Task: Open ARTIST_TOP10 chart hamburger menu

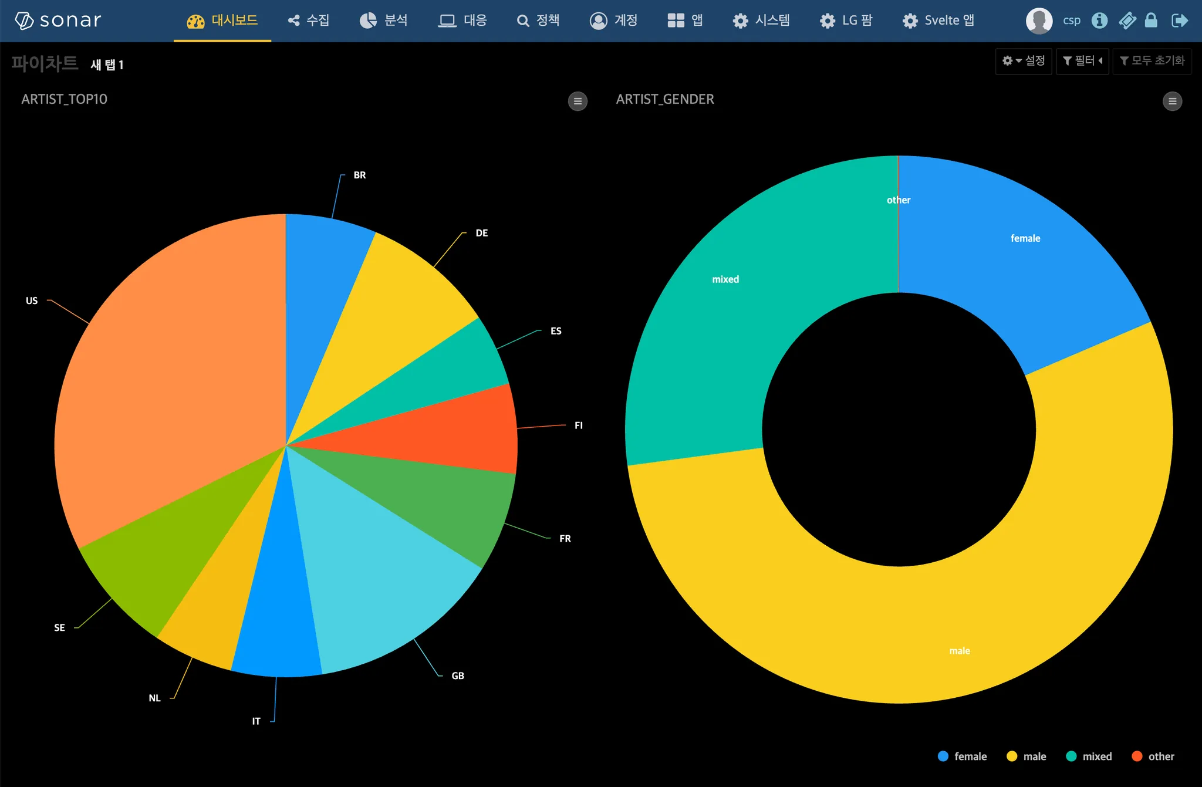Action: coord(578,101)
